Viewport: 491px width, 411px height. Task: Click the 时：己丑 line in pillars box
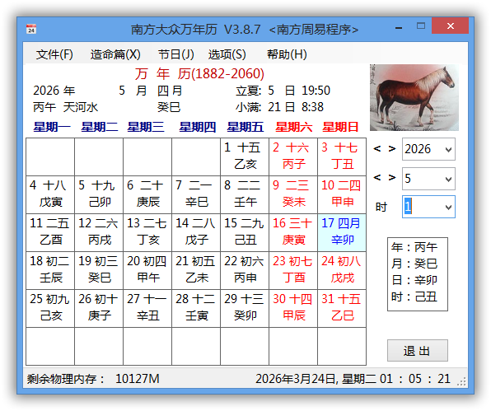(414, 297)
